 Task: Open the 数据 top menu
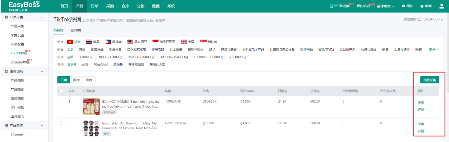point(156,6)
